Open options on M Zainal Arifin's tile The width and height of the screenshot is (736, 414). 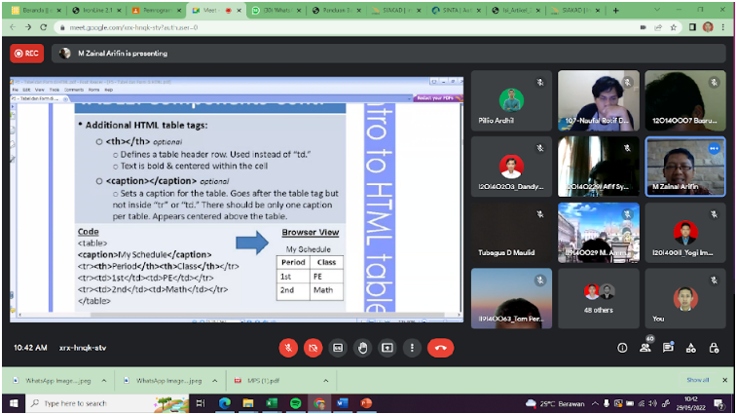(x=714, y=148)
